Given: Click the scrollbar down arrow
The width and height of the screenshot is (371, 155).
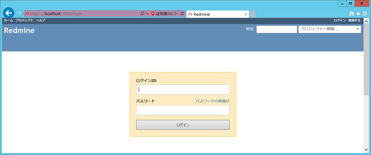Looking at the screenshot, I should [x=366, y=150].
